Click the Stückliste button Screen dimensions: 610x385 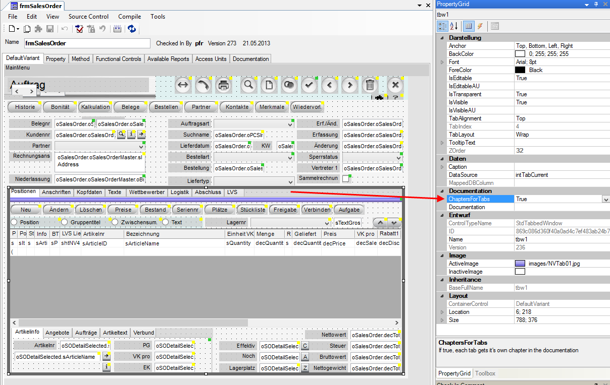tap(252, 210)
